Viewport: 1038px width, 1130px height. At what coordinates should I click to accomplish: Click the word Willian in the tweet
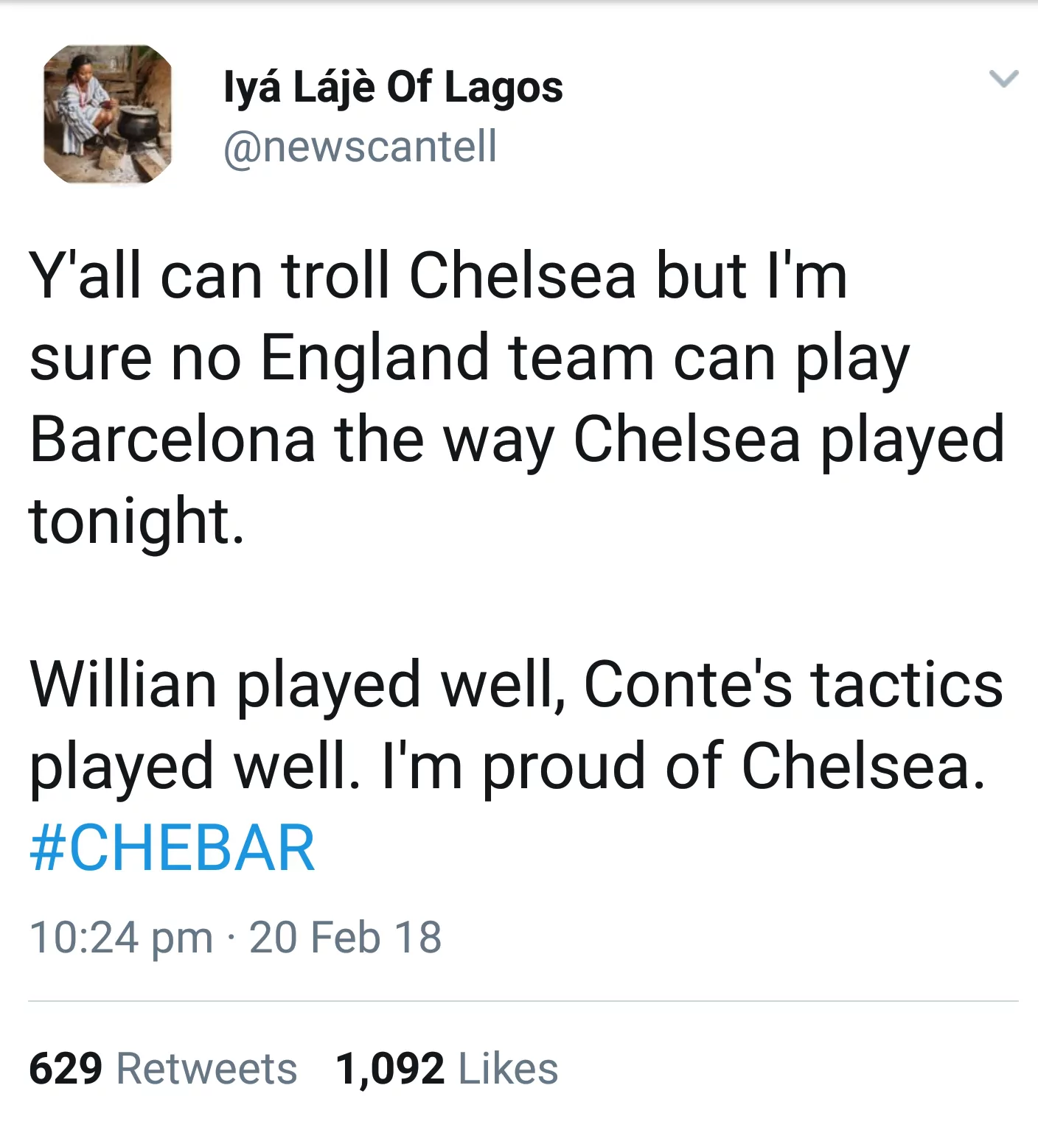[x=122, y=684]
